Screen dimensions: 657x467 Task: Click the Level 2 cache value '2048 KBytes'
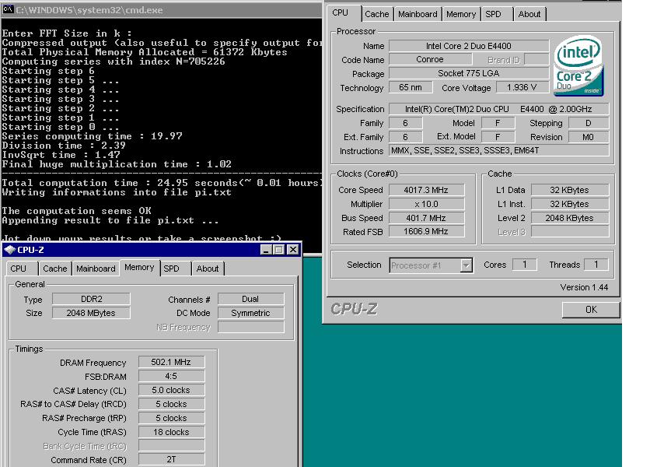[570, 218]
